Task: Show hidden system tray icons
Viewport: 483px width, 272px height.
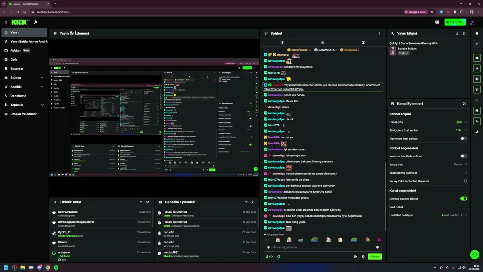Action: click(x=435, y=267)
